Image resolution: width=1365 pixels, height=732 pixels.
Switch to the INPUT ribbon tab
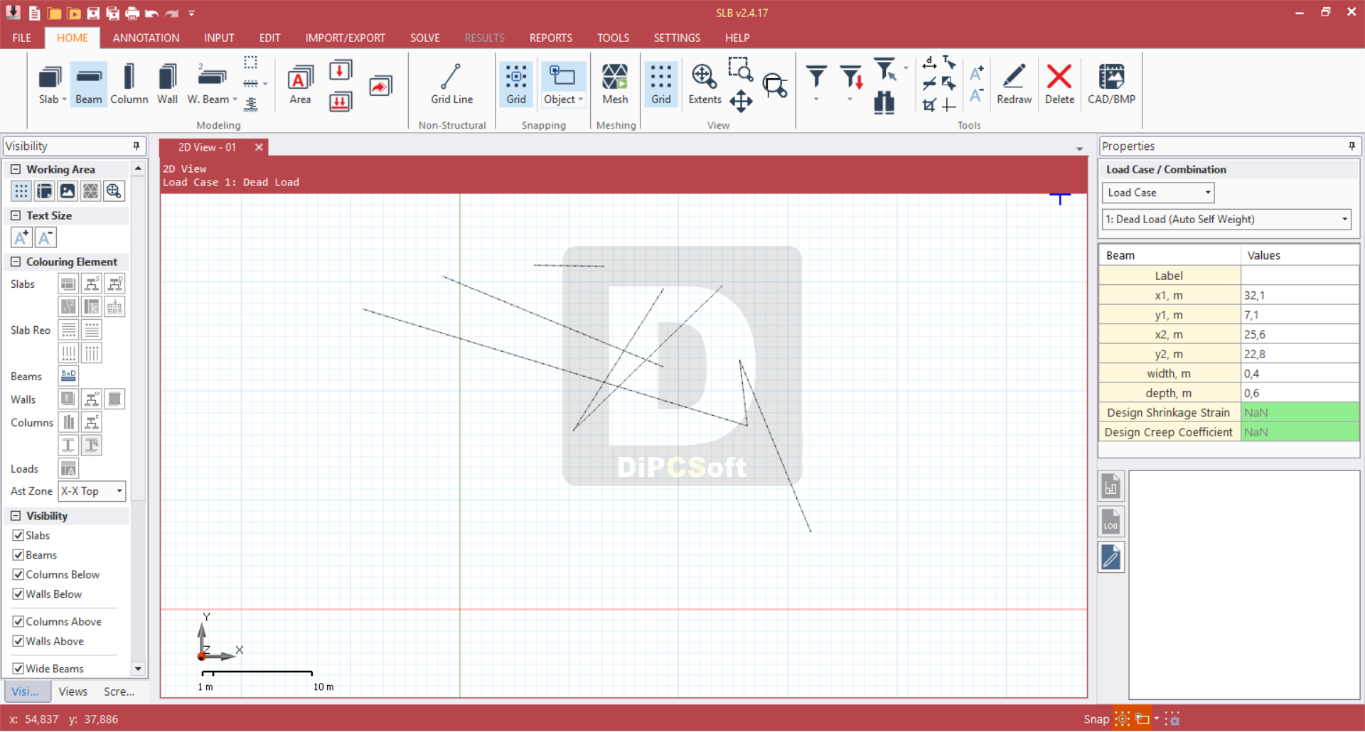(219, 38)
